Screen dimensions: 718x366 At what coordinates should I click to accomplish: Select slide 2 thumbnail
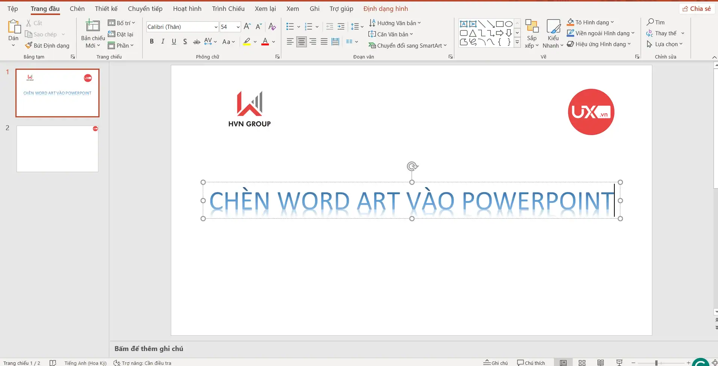coord(57,149)
